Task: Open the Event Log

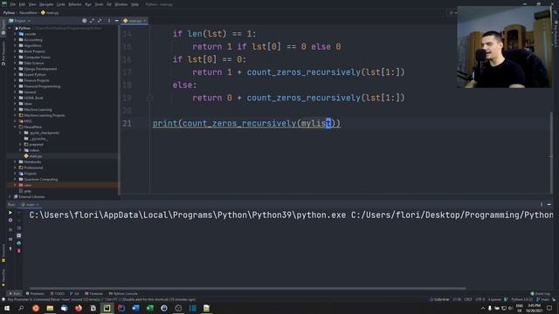Action: [x=541, y=294]
